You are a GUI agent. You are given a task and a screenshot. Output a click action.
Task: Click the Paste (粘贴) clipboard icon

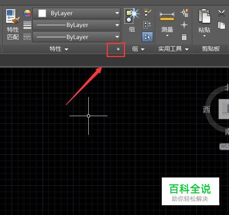(x=204, y=16)
